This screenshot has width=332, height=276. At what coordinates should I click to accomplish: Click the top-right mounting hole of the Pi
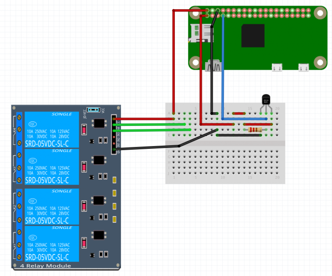(x=320, y=13)
